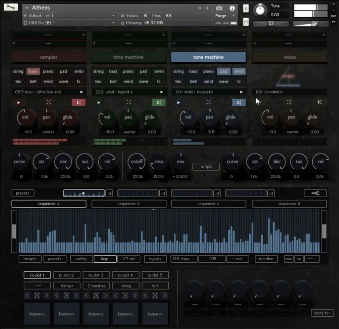Randomize the tone machine dice icon

208,102
